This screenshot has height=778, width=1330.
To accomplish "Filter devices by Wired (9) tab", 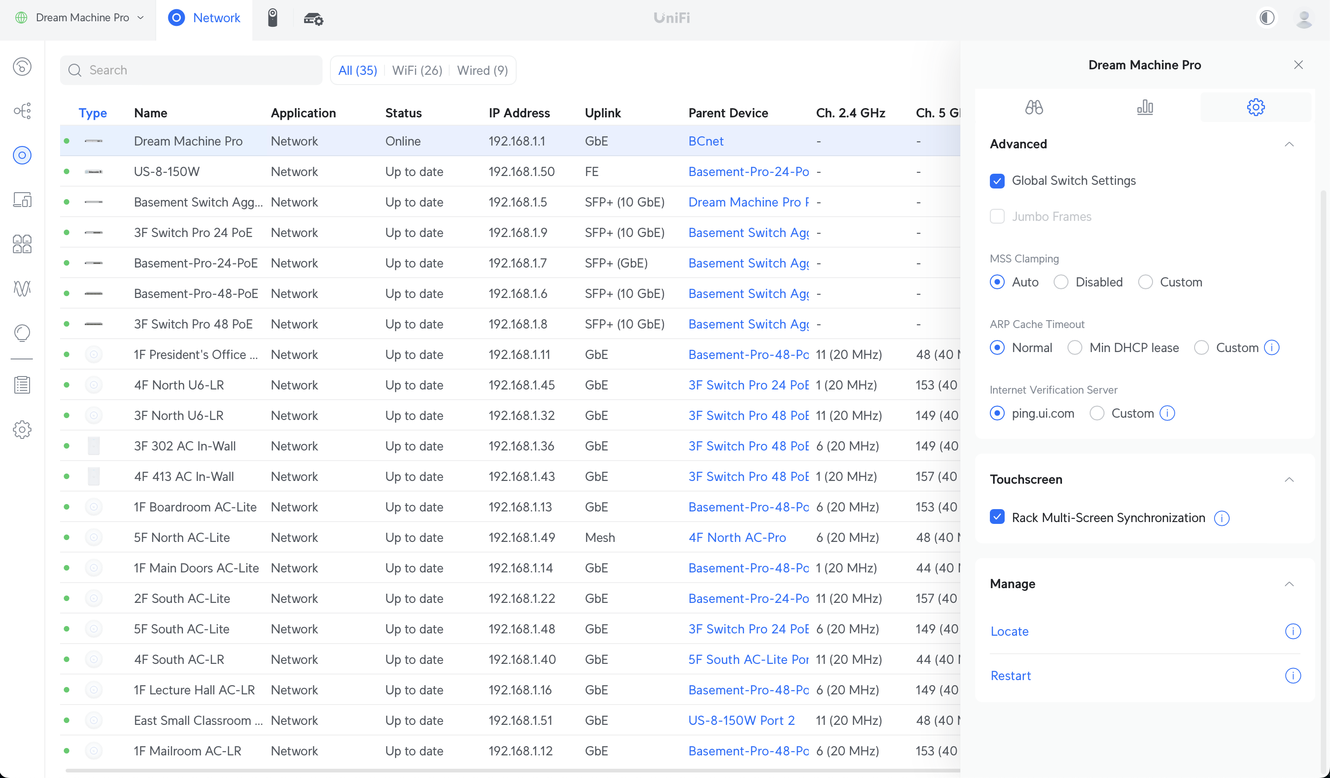I will click(x=482, y=70).
